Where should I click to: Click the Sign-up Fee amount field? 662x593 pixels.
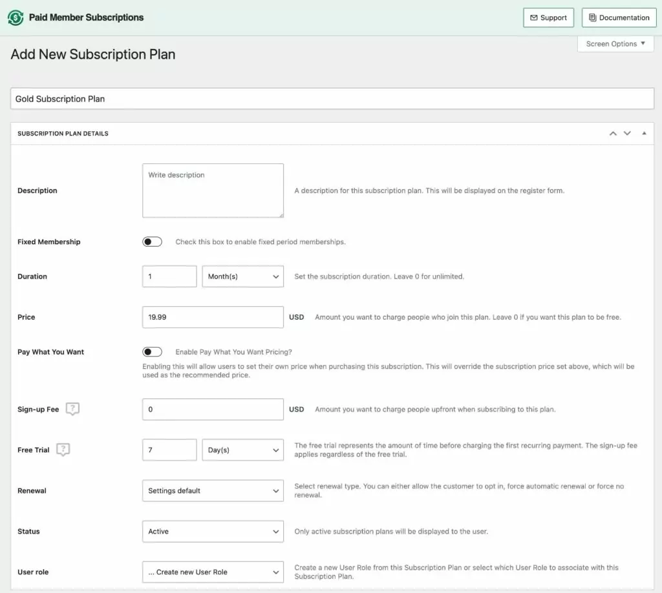(x=213, y=409)
